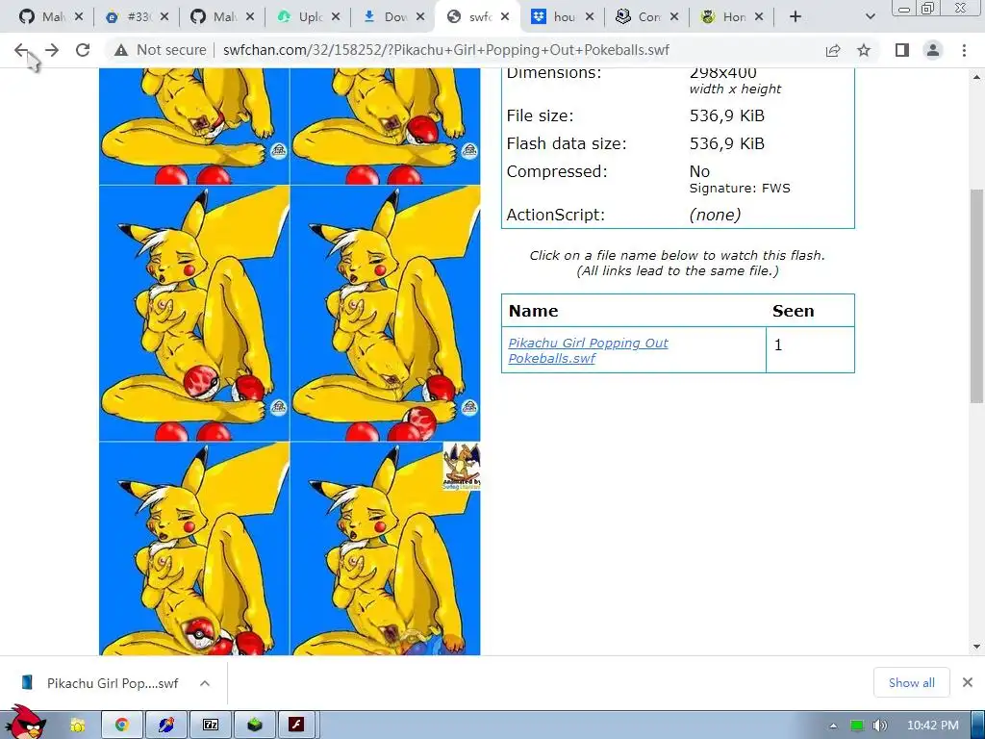Open a new browser tab
The height and width of the screenshot is (739, 985).
pos(796,17)
